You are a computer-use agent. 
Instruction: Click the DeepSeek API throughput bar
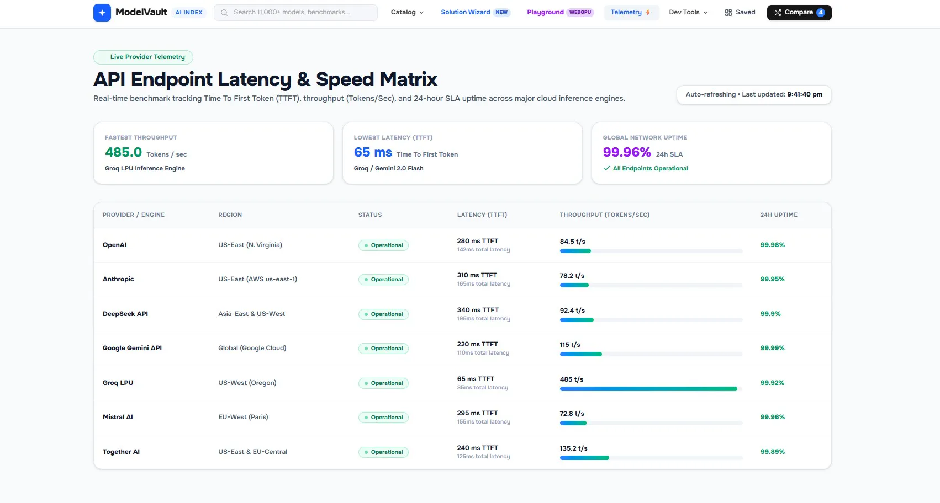[651, 320]
